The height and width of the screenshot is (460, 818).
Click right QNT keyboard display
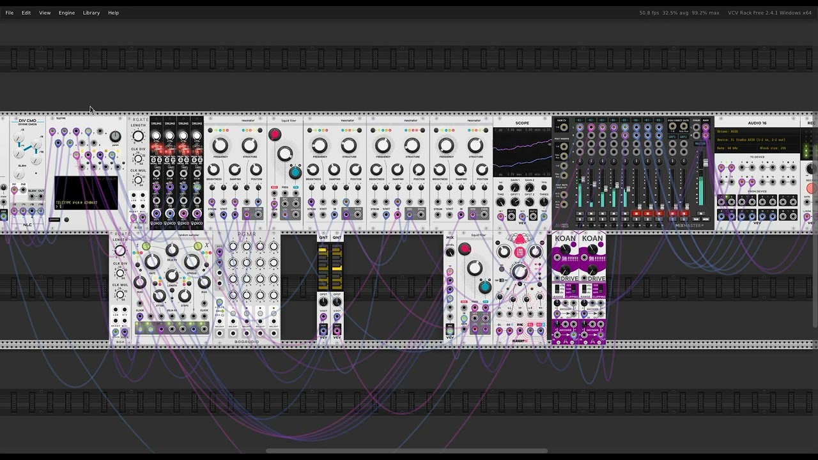[337, 267]
